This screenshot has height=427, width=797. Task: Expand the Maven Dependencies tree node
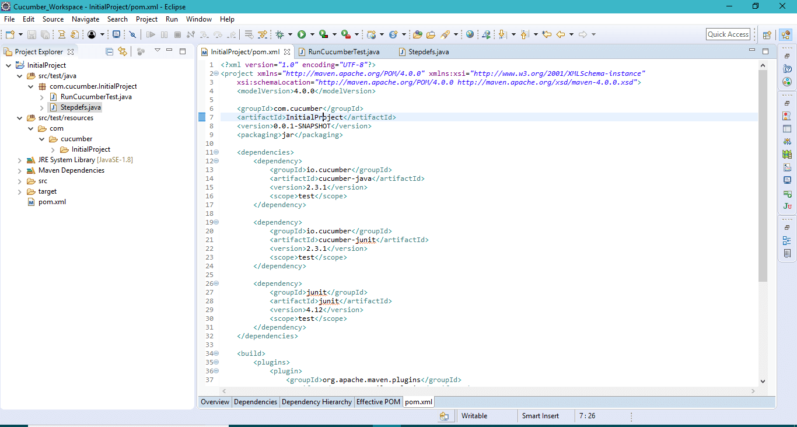click(x=19, y=170)
